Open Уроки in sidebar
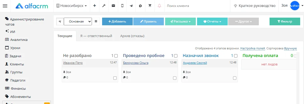Image resolution: width=304 pixels, height=104 pixels. [x=13, y=48]
